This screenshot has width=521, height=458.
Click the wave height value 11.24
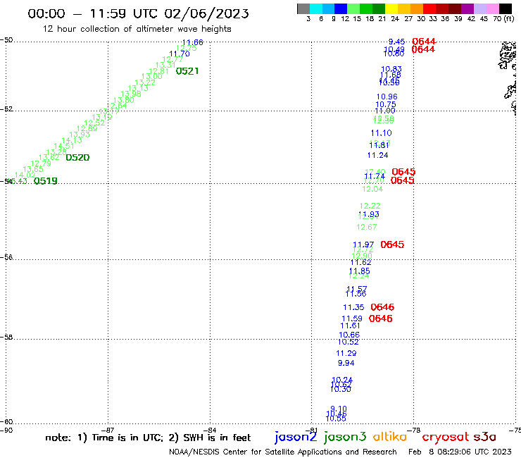click(x=378, y=155)
